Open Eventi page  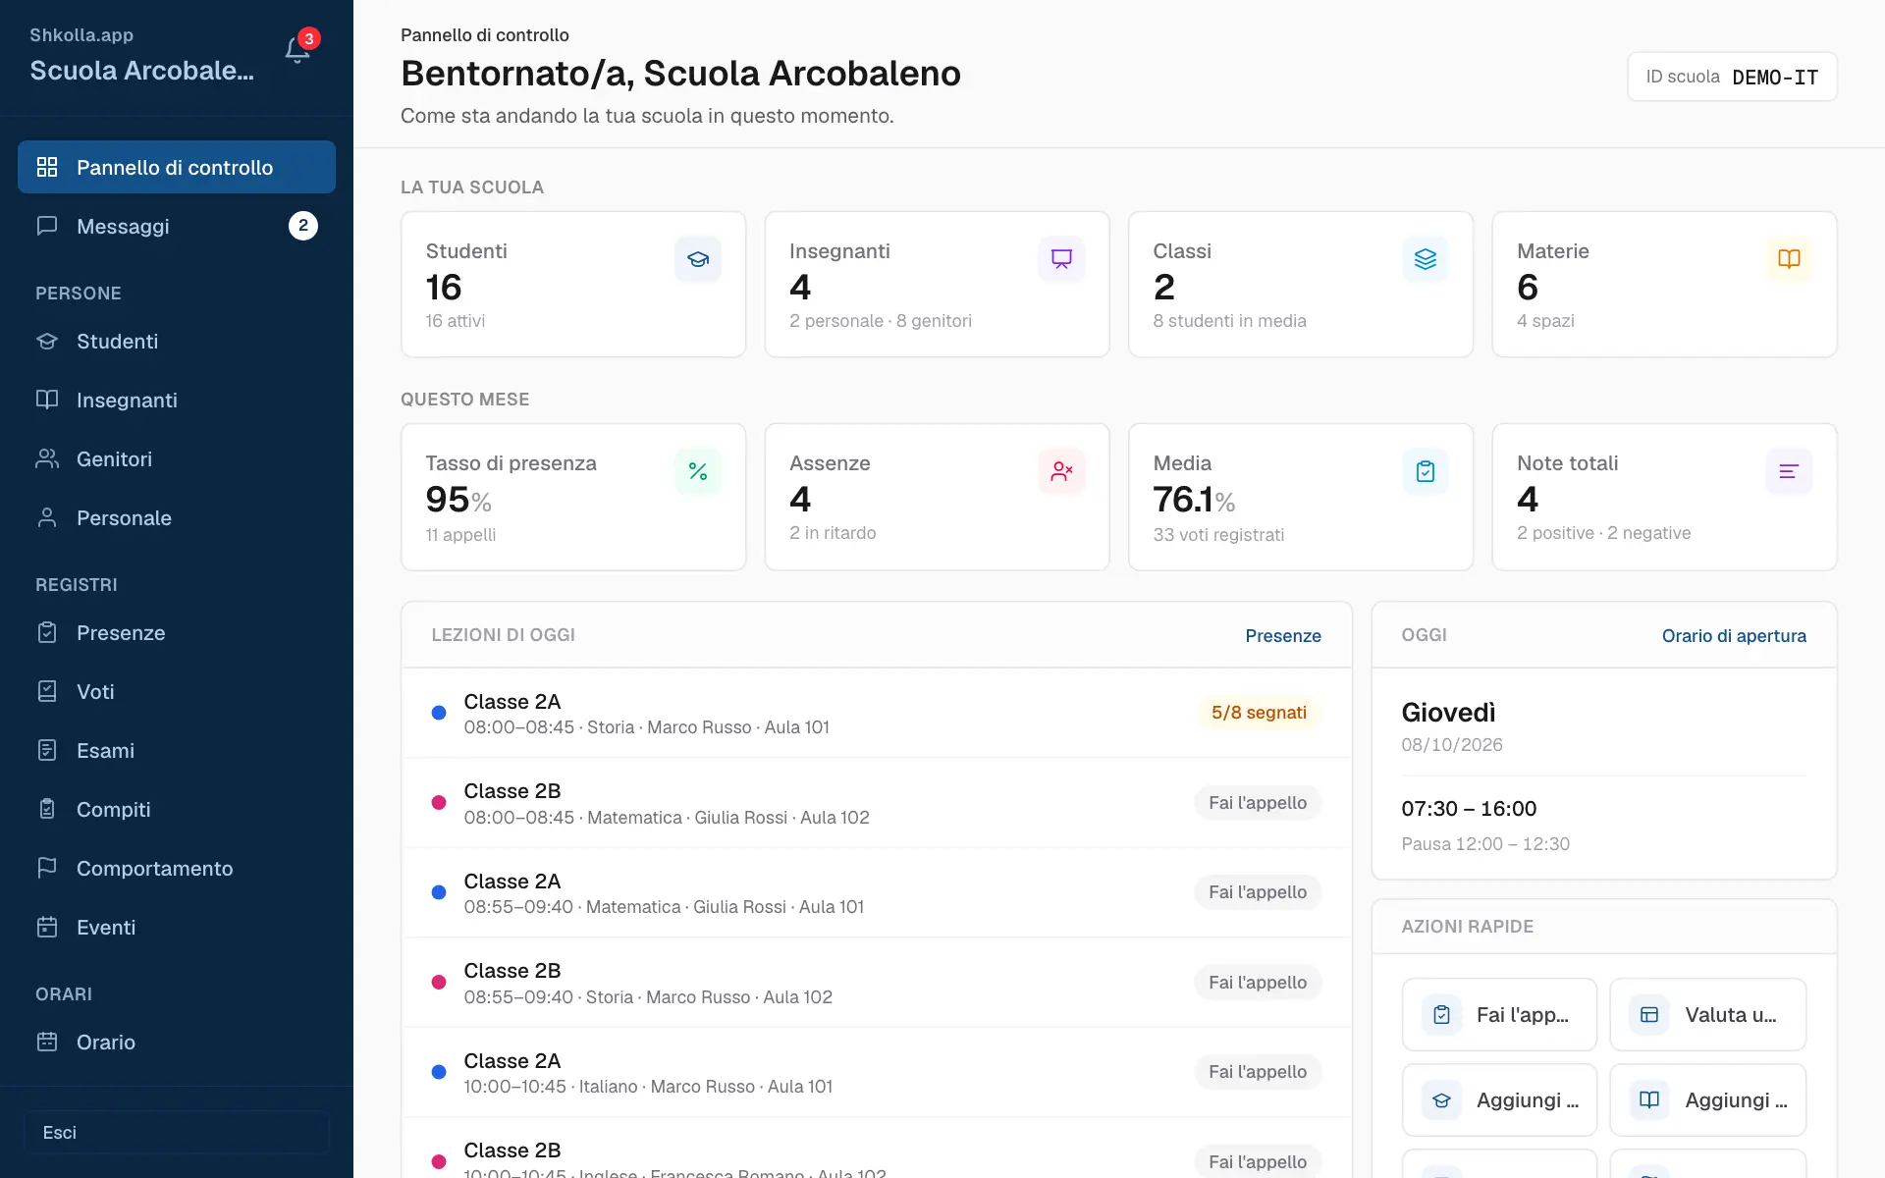click(177, 927)
